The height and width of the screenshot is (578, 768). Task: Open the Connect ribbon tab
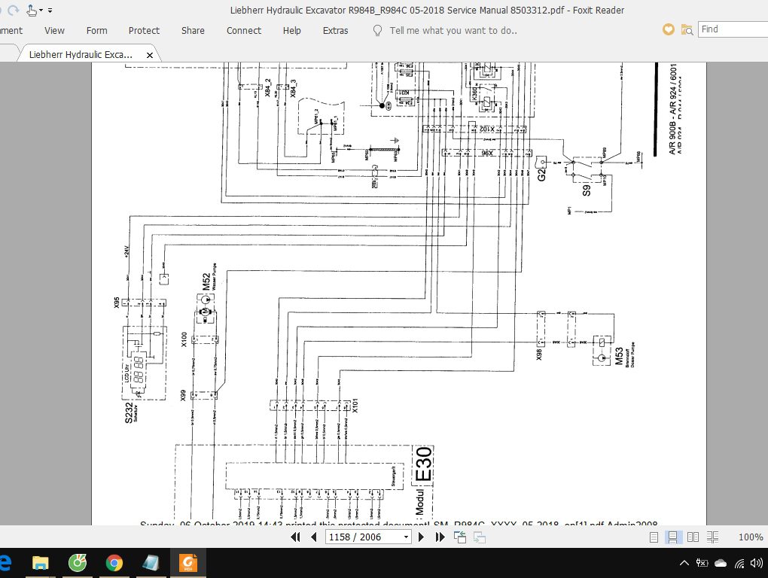point(244,30)
